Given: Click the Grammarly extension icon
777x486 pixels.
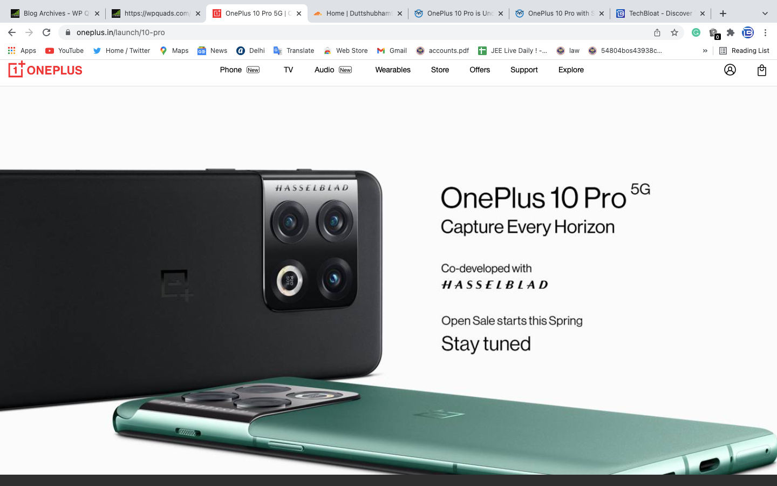Looking at the screenshot, I should pyautogui.click(x=696, y=32).
